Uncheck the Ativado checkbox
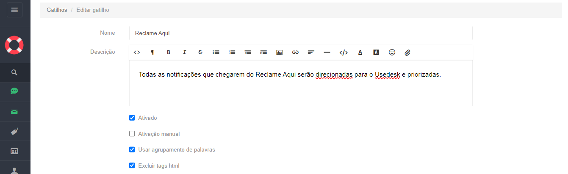Screen dimensions: 568x174 click(132, 118)
